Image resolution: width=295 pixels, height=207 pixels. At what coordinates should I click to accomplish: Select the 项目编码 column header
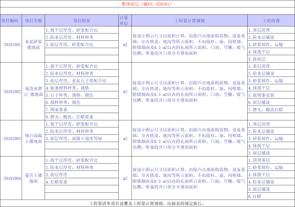(x=11, y=21)
